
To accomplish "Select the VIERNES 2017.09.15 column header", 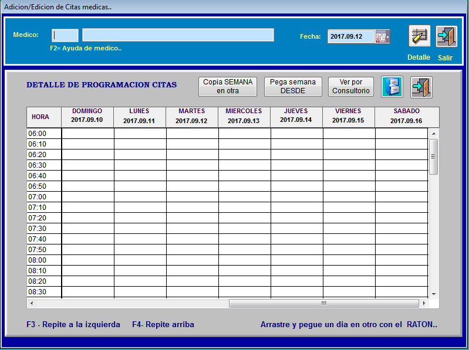I will coord(349,117).
